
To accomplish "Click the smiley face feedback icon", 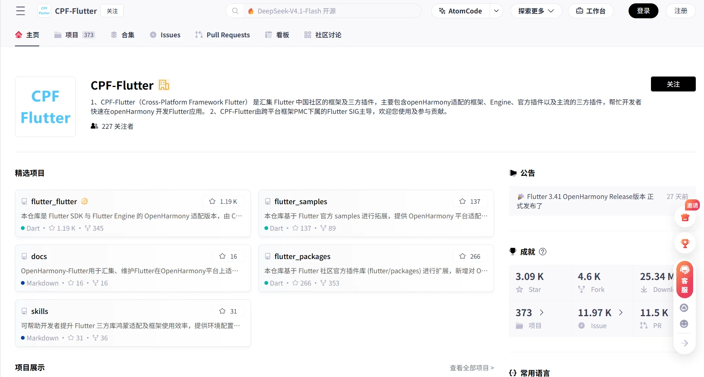I will 684,324.
